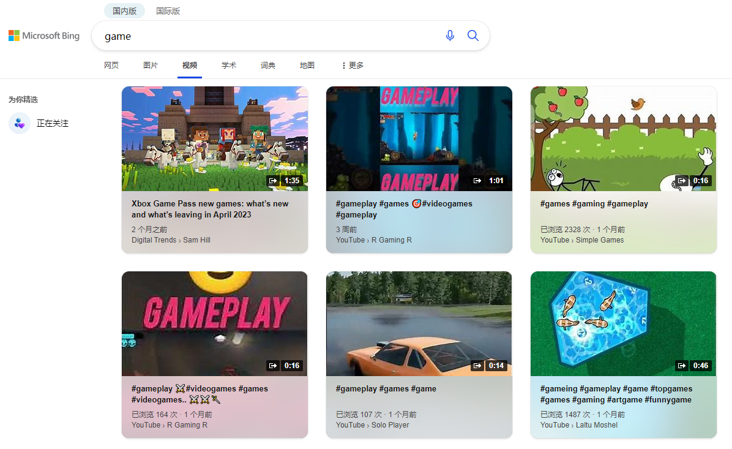The width and height of the screenshot is (732, 449).
Task: Open the 图片 images tab
Action: pos(151,66)
